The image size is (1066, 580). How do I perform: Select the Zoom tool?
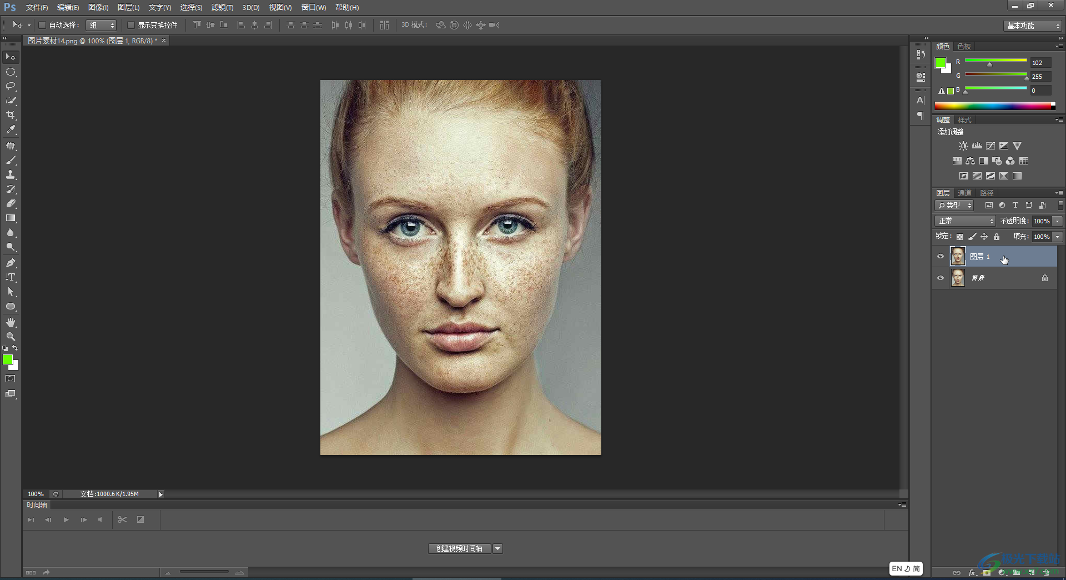pyautogui.click(x=11, y=337)
